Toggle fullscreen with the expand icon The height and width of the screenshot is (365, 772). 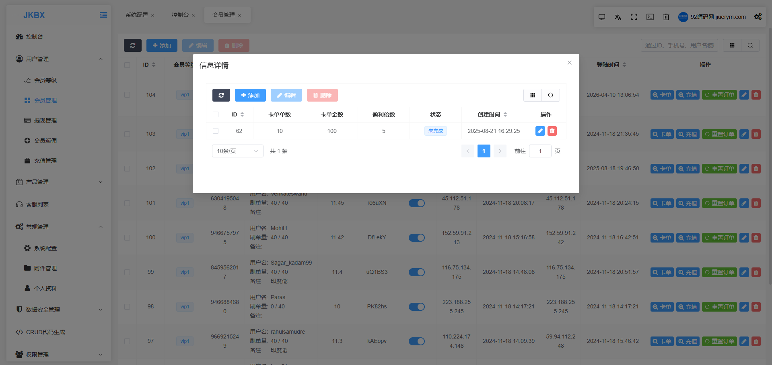[634, 17]
